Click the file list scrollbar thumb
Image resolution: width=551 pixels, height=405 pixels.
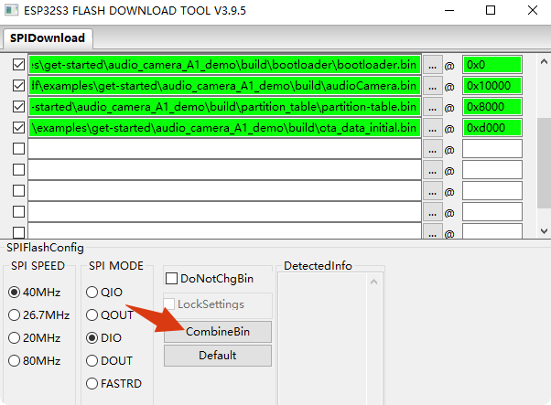click(x=544, y=164)
